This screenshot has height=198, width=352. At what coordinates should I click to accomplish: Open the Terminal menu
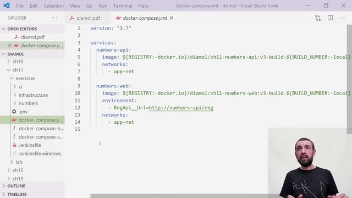click(123, 6)
